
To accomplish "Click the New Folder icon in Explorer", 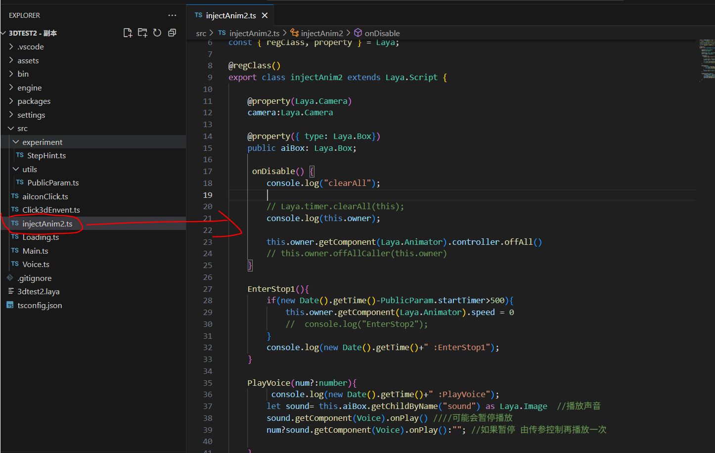I will coord(142,33).
